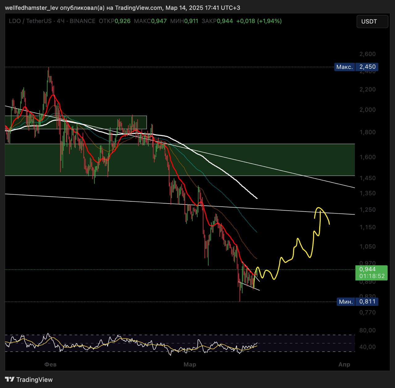
Task: Select the large green support zone rectangle
Action: [180, 160]
